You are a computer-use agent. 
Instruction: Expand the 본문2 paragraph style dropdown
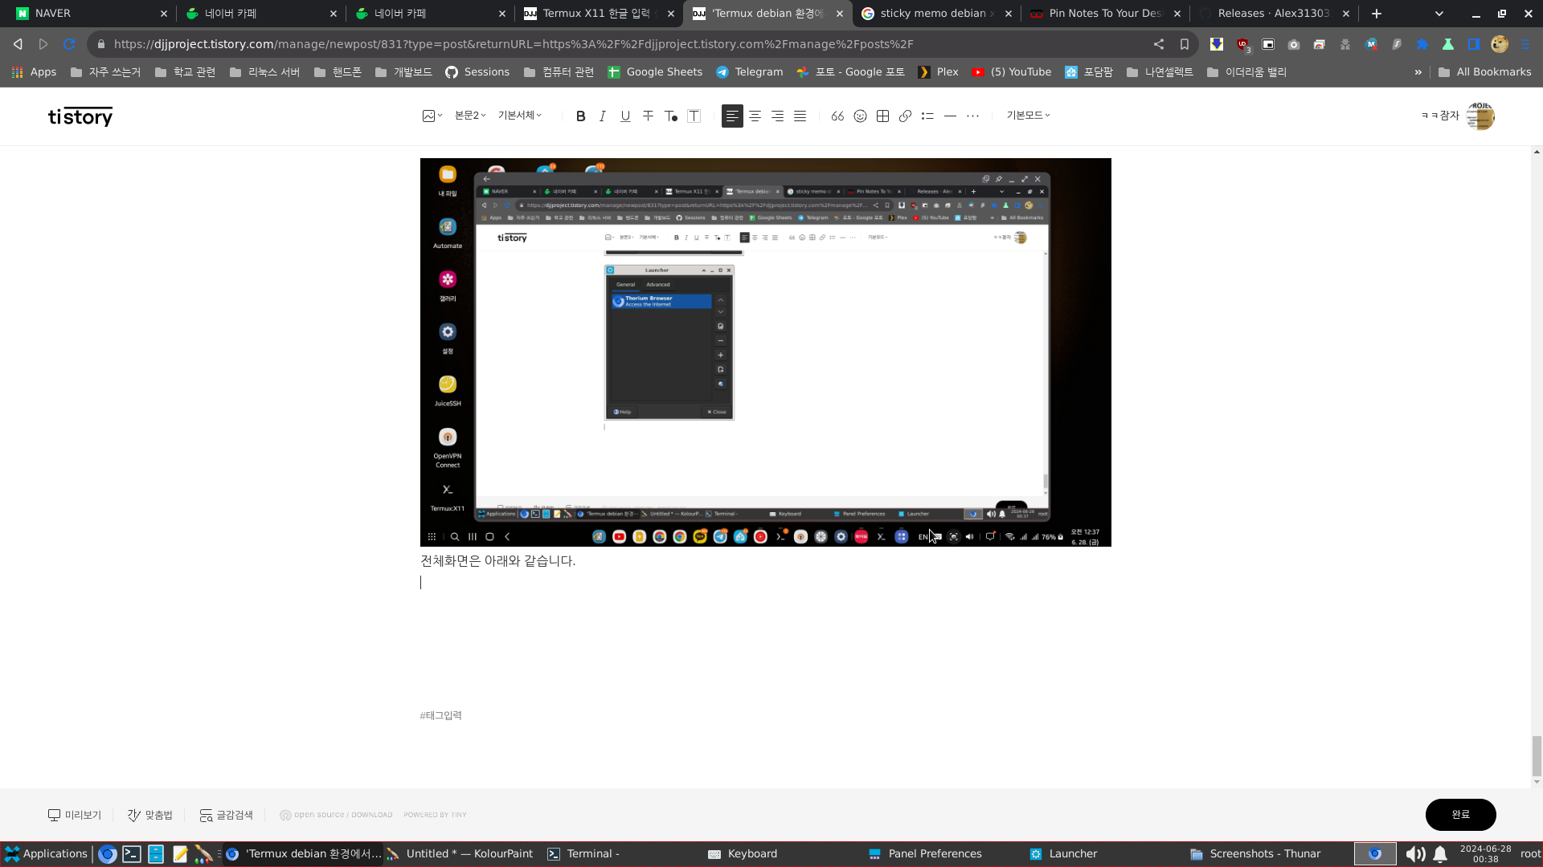point(470,116)
